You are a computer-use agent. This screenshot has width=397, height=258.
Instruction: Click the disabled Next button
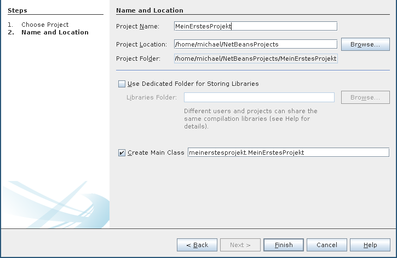(x=240, y=245)
